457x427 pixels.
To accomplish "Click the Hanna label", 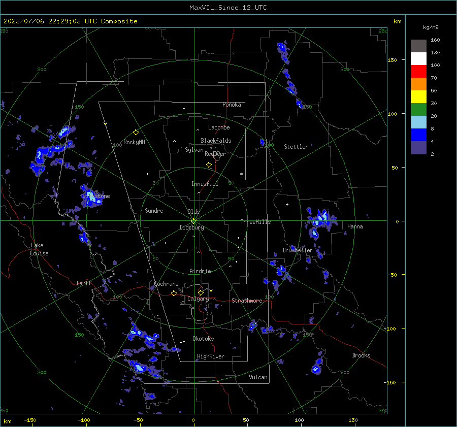I will [355, 226].
